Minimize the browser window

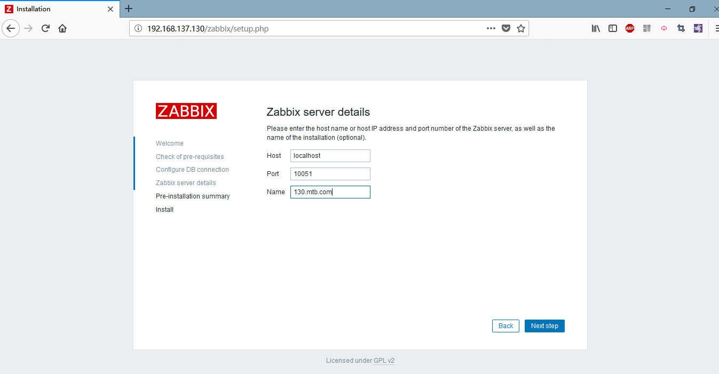click(x=668, y=9)
